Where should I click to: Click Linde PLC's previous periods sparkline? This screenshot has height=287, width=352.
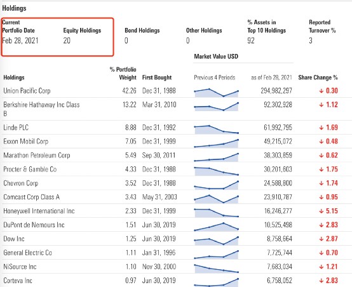[x=217, y=130]
